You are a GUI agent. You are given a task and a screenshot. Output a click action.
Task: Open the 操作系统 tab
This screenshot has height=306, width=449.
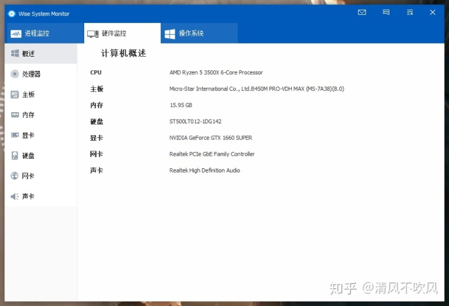coord(200,33)
